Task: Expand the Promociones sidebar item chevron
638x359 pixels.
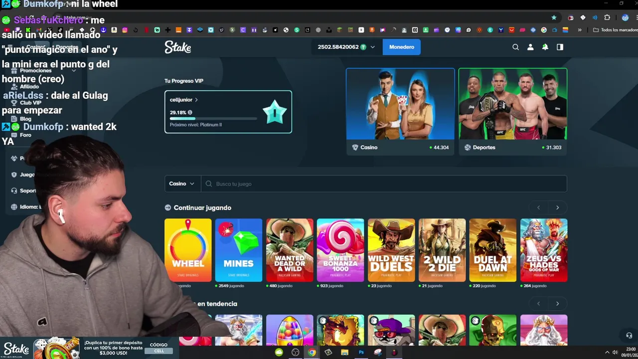Action: [74, 71]
